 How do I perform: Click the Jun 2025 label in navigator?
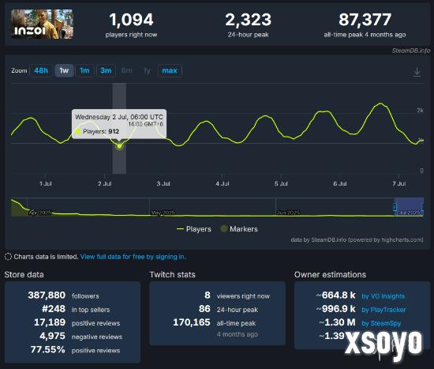(287, 213)
